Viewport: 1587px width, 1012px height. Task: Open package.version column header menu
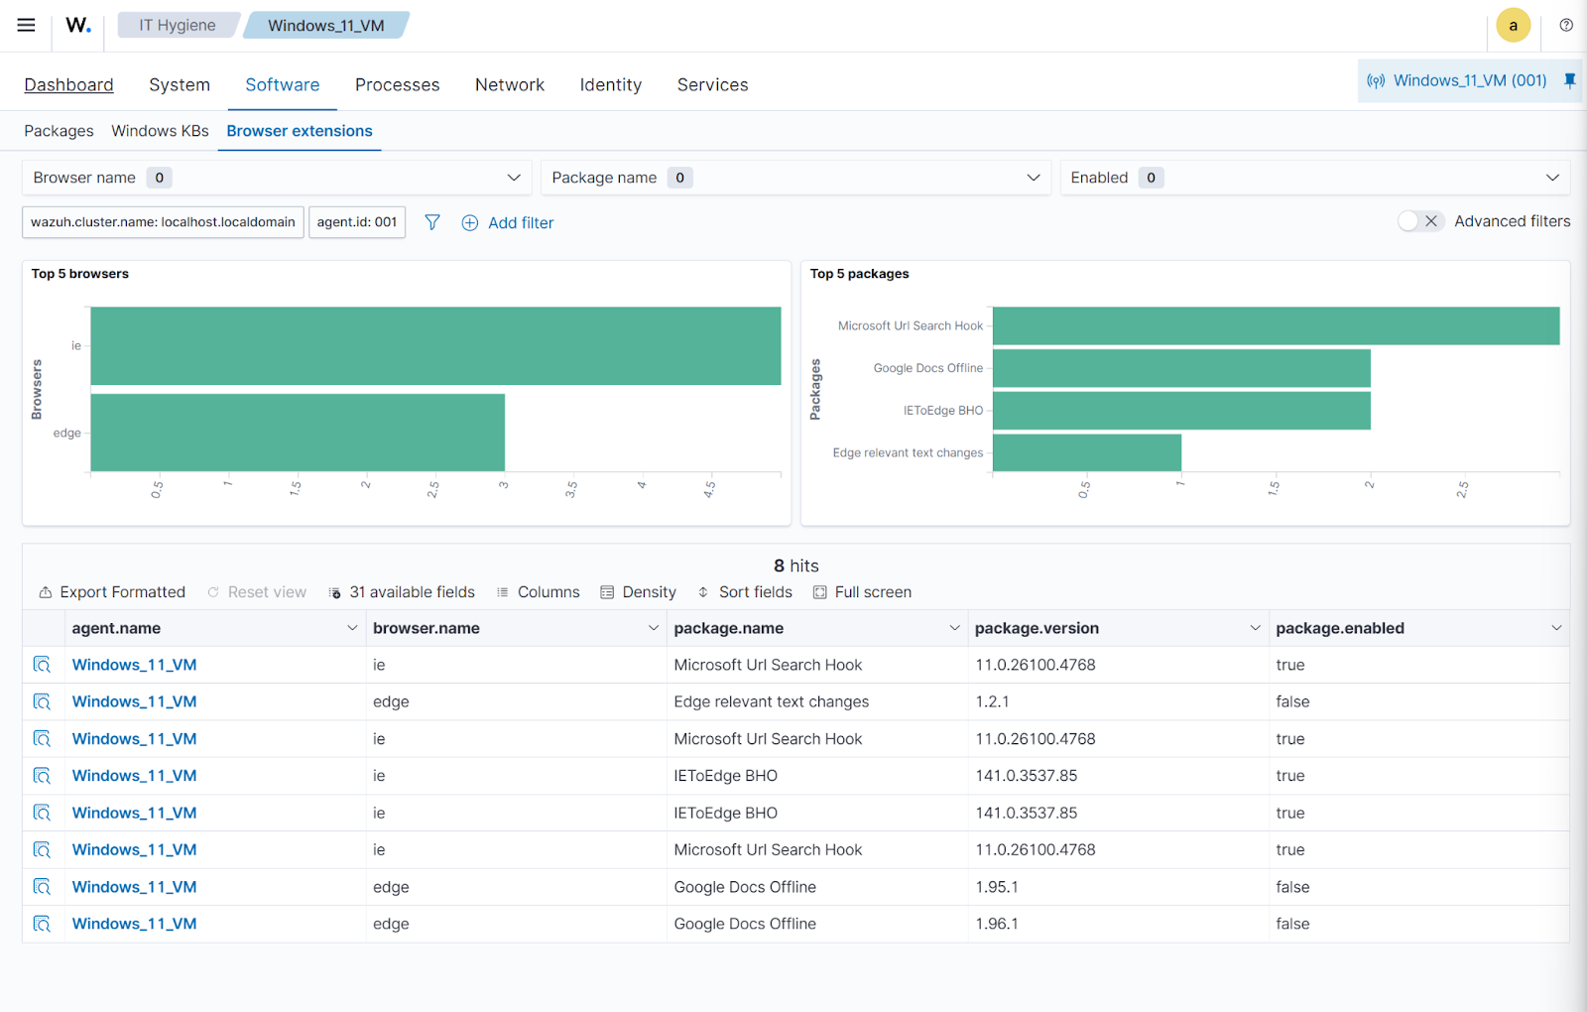[1255, 628]
